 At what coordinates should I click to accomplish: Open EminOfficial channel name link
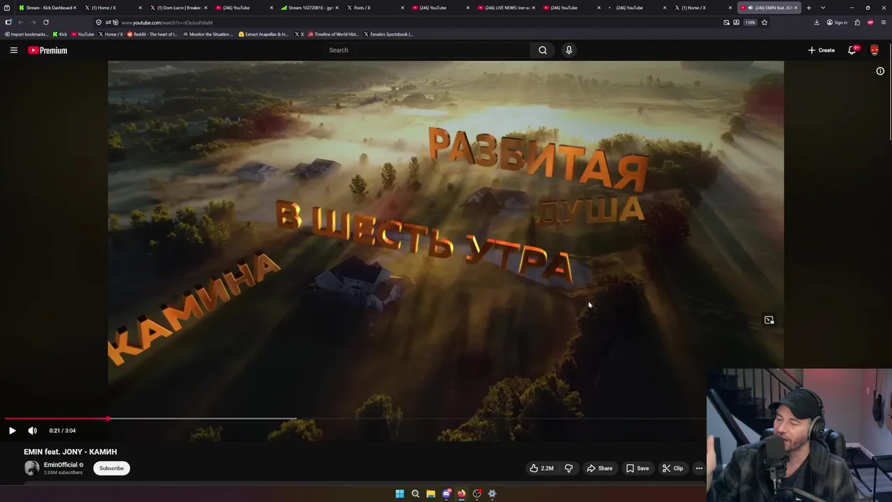61,465
